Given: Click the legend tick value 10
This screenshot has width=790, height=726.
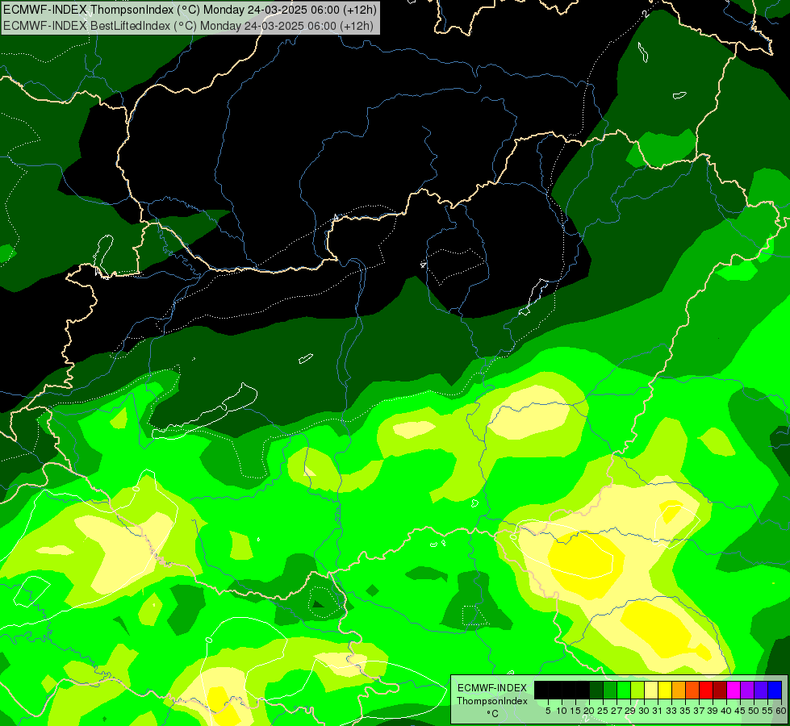Looking at the screenshot, I should point(562,711).
